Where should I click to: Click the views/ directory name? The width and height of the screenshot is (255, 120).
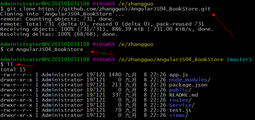click(178, 115)
